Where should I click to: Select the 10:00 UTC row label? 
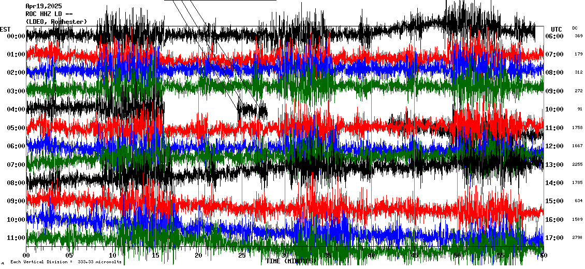555,109
